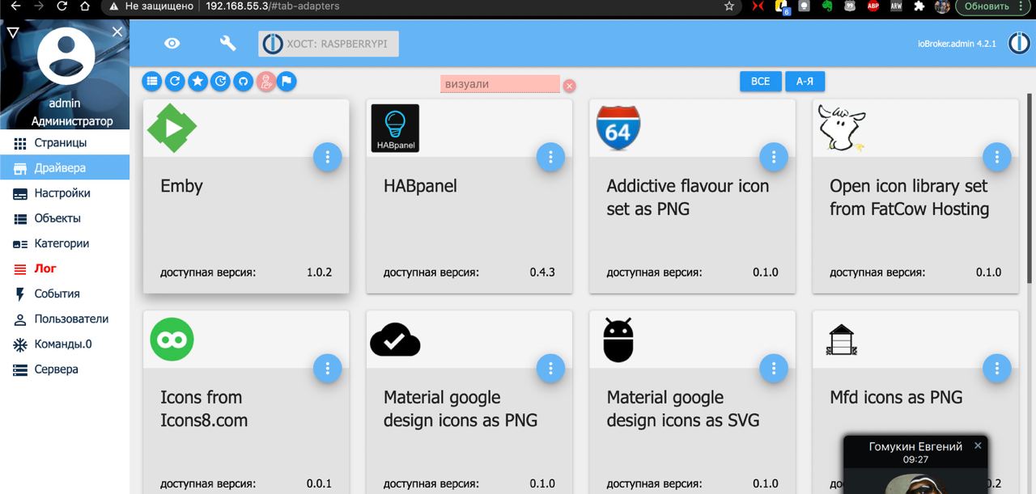1036x494 pixels.
Task: Toggle the eye visibility icon in header
Action: pos(172,44)
